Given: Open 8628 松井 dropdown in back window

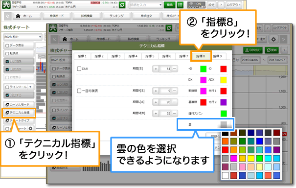Looking at the screenshot, I should [23, 37].
